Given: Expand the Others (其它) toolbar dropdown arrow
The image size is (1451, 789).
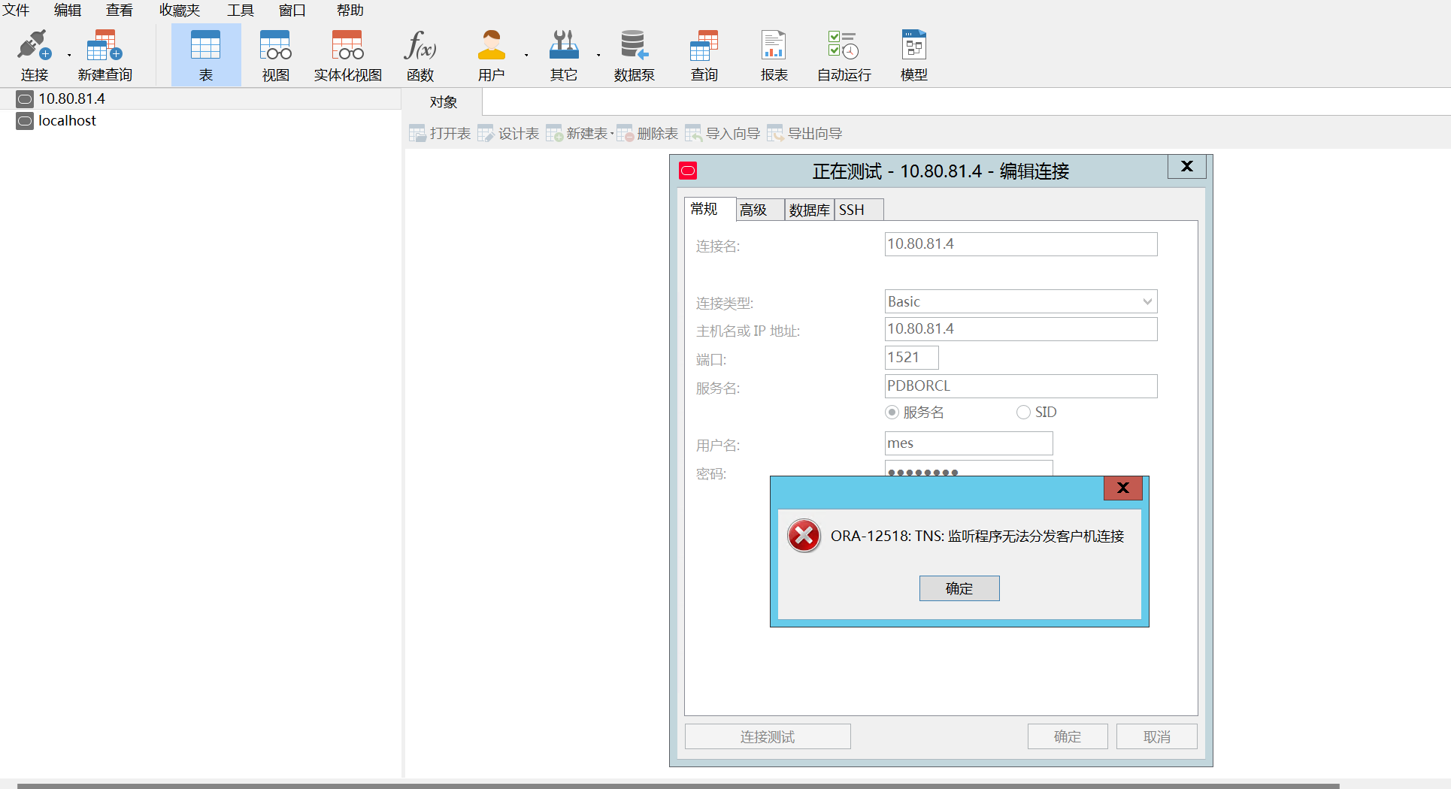Looking at the screenshot, I should (598, 55).
